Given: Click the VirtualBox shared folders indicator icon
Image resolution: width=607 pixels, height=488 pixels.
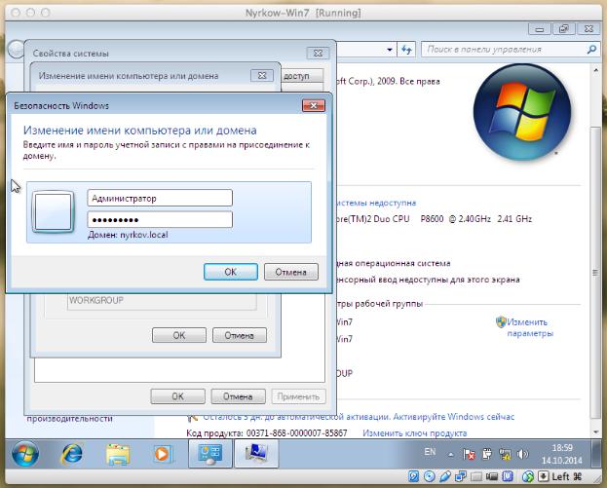Looking at the screenshot, I should (476, 476).
